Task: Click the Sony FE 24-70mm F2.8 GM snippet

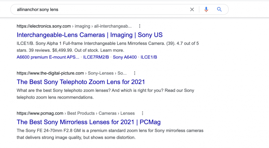Action: pyautogui.click(x=110, y=134)
